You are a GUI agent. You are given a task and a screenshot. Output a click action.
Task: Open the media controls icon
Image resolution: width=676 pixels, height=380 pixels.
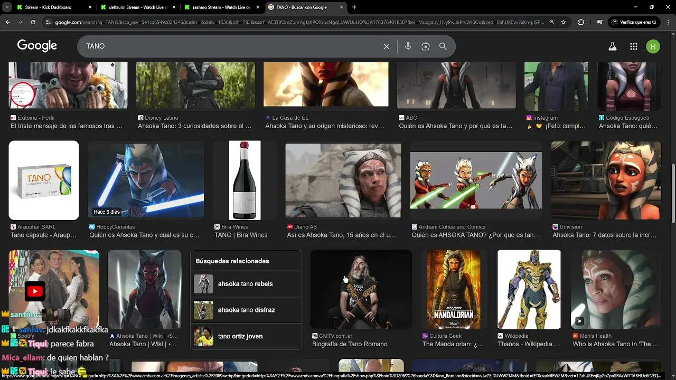[x=599, y=22]
